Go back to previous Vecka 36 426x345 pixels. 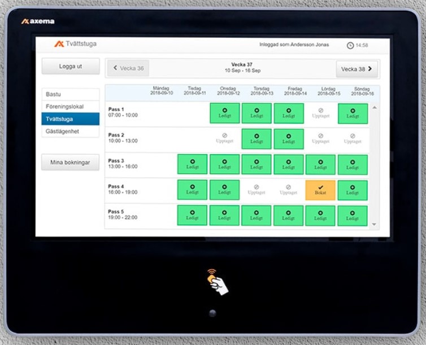coord(128,68)
